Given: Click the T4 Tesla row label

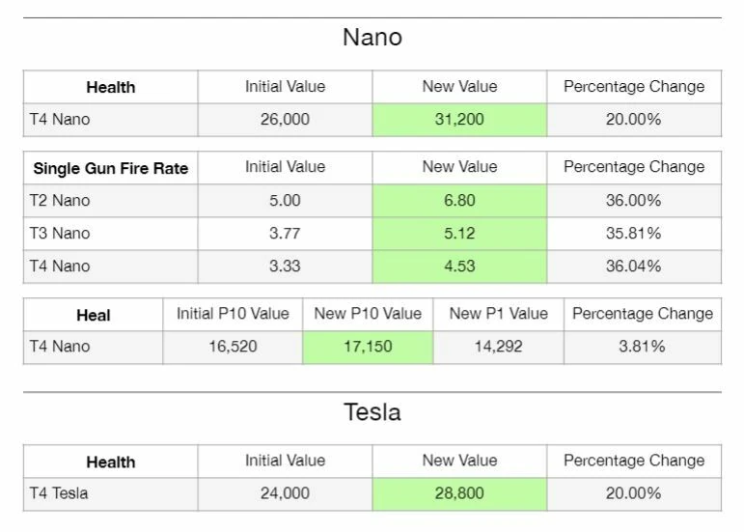Looking at the screenshot, I should click(x=59, y=493).
